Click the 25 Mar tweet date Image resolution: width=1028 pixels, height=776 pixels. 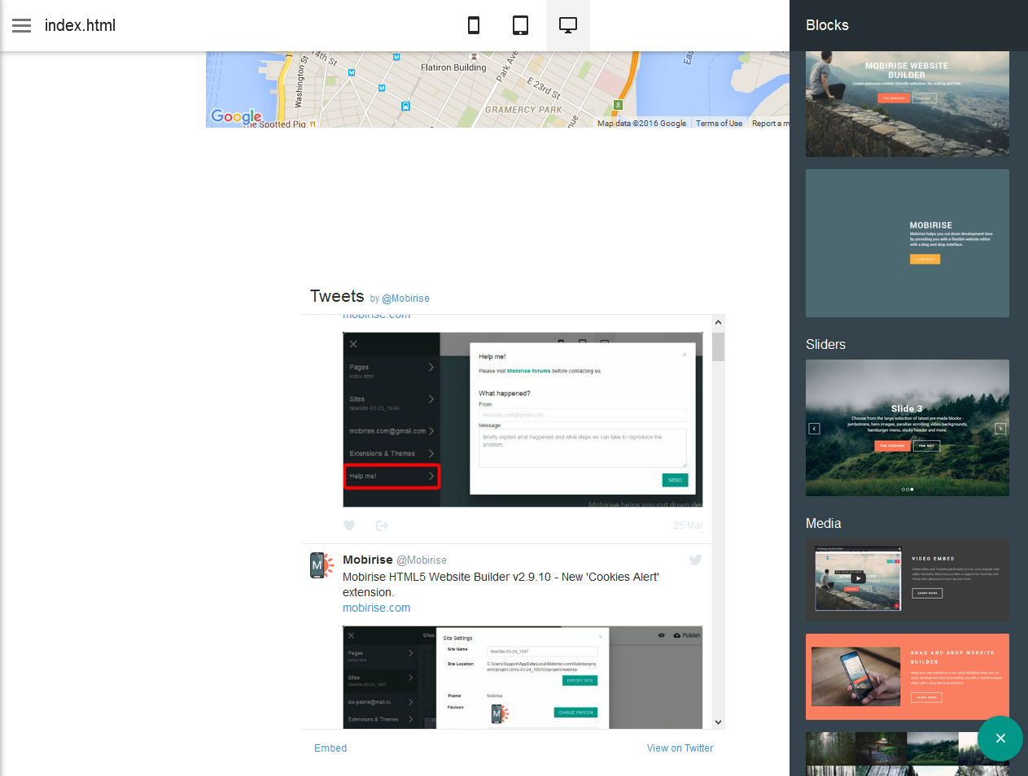[x=688, y=525]
